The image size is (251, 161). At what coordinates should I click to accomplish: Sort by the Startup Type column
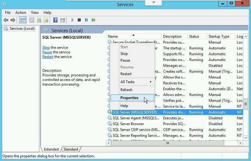(x=219, y=36)
